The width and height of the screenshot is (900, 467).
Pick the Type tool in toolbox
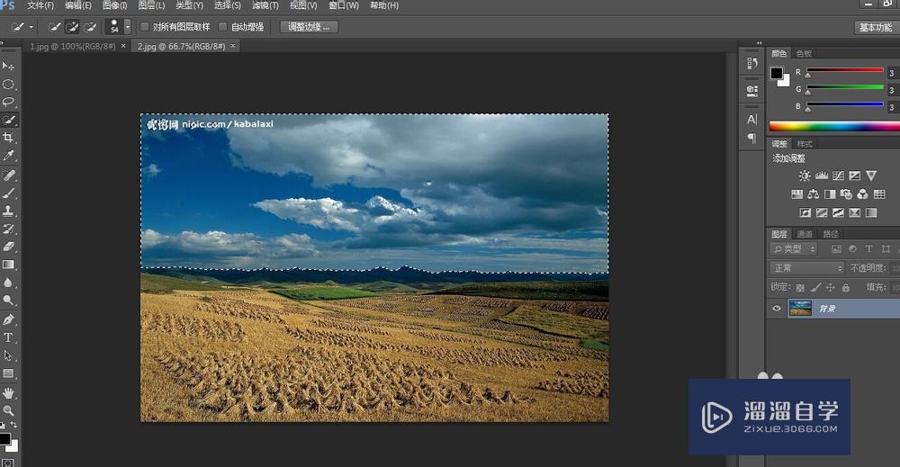(9, 337)
